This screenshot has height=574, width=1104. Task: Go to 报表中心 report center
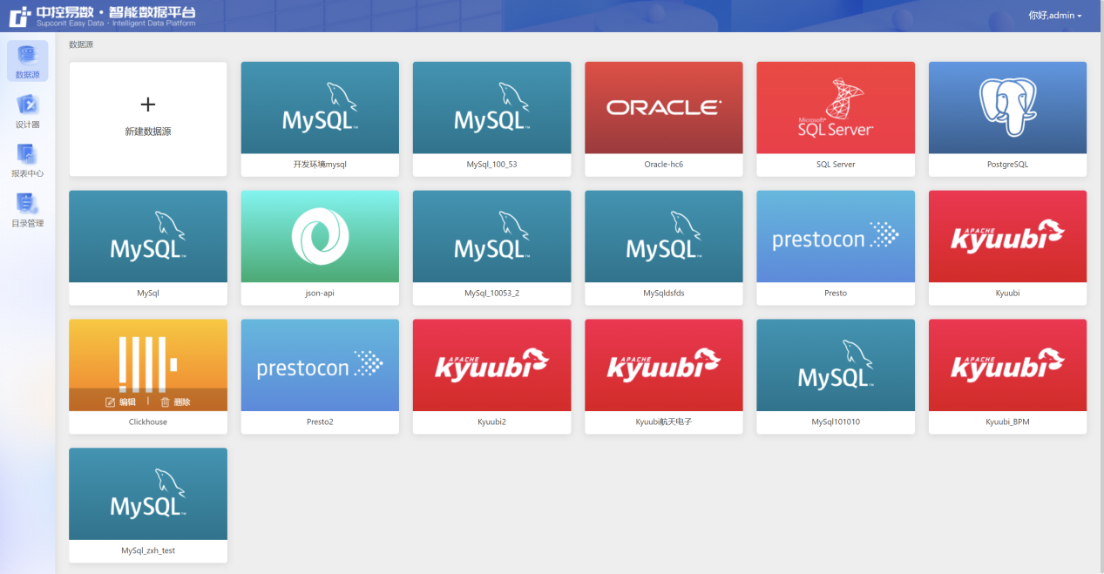(x=27, y=159)
